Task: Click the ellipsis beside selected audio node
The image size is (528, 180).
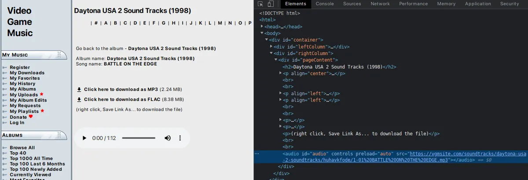Action: point(257,154)
